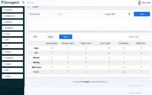Click the Alex Jones username

tap(146, 3)
